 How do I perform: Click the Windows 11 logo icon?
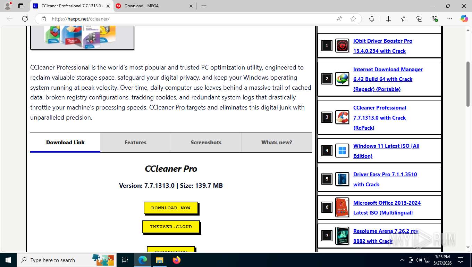click(x=342, y=151)
